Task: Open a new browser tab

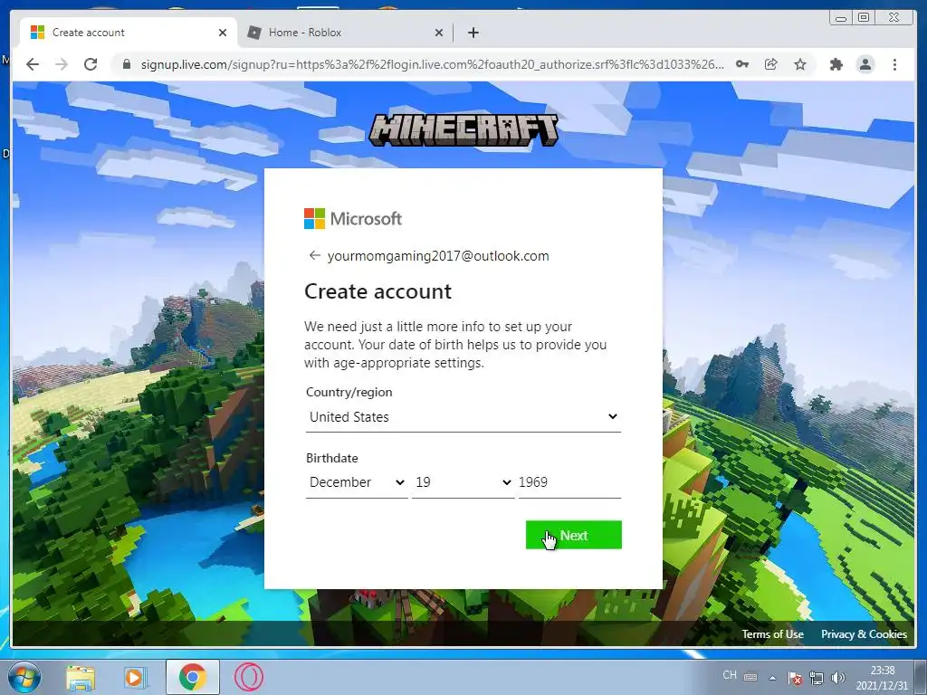Action: [x=473, y=33]
